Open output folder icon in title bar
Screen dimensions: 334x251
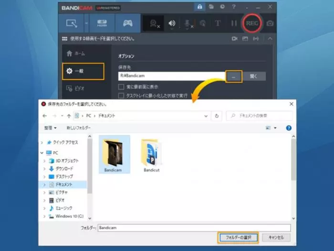click(211, 7)
